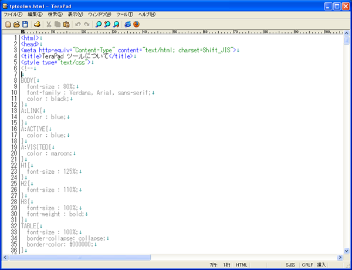This screenshot has width=352, height=270.
Task: Click the Print icon in toolbar
Action: (38, 24)
